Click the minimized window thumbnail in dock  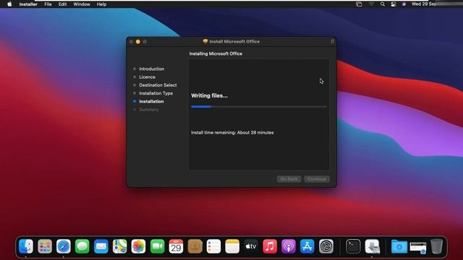[x=418, y=247]
